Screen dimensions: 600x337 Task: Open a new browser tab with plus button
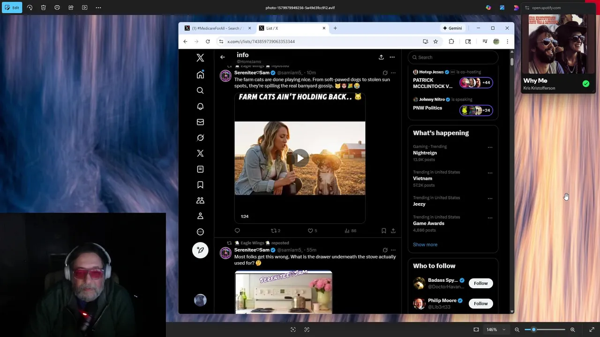335,28
